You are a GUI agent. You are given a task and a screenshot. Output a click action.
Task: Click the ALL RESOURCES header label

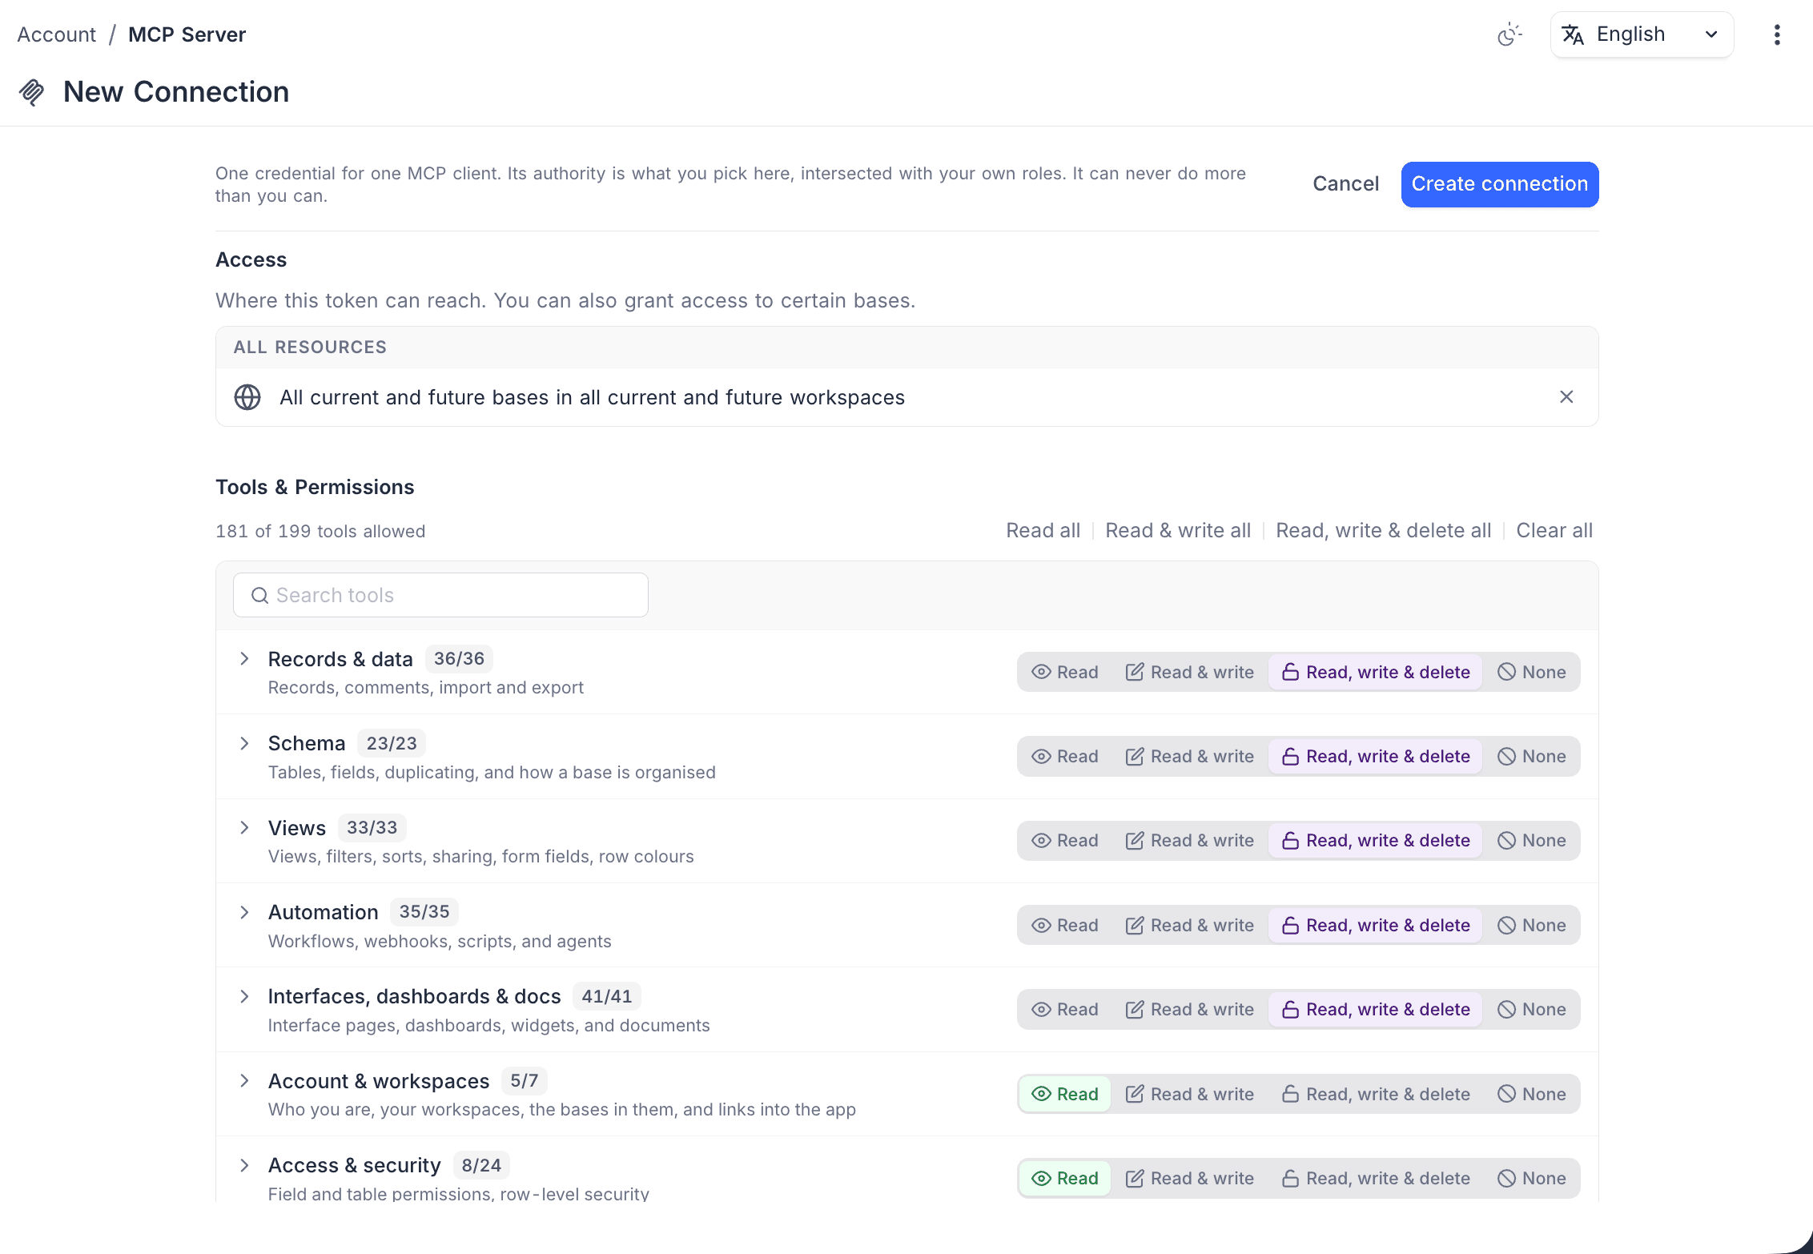310,347
